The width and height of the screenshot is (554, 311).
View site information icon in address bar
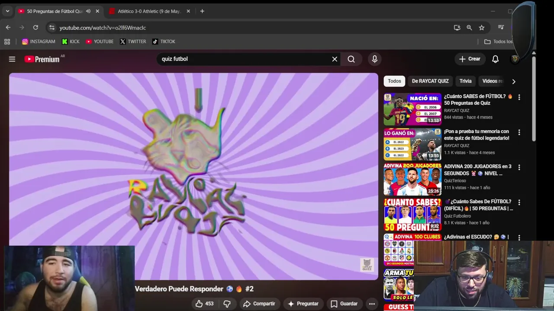coord(52,28)
